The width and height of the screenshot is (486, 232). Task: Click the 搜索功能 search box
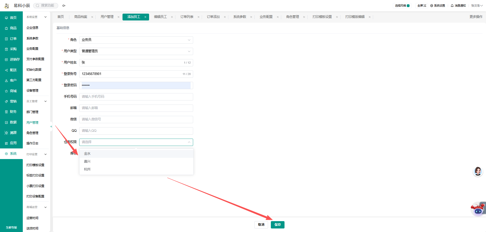(x=46, y=6)
